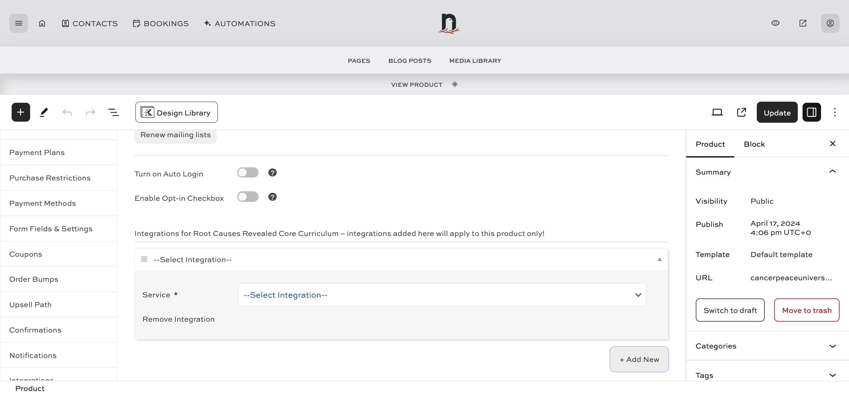Click the Update button
The height and width of the screenshot is (395, 849).
click(777, 112)
